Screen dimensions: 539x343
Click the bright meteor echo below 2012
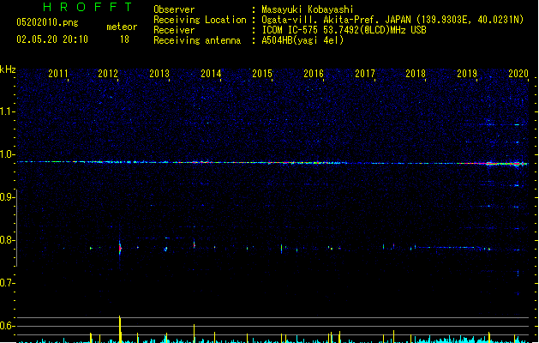120,248
